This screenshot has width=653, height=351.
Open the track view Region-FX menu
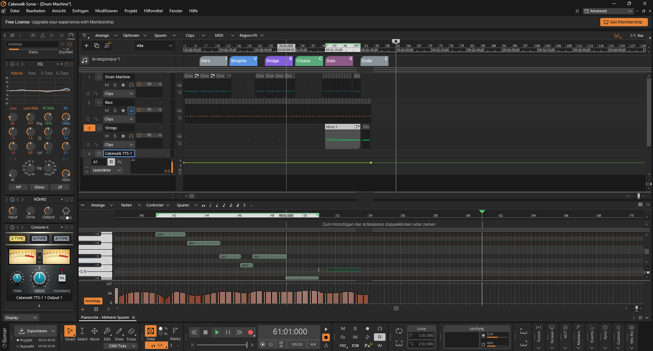251,35
